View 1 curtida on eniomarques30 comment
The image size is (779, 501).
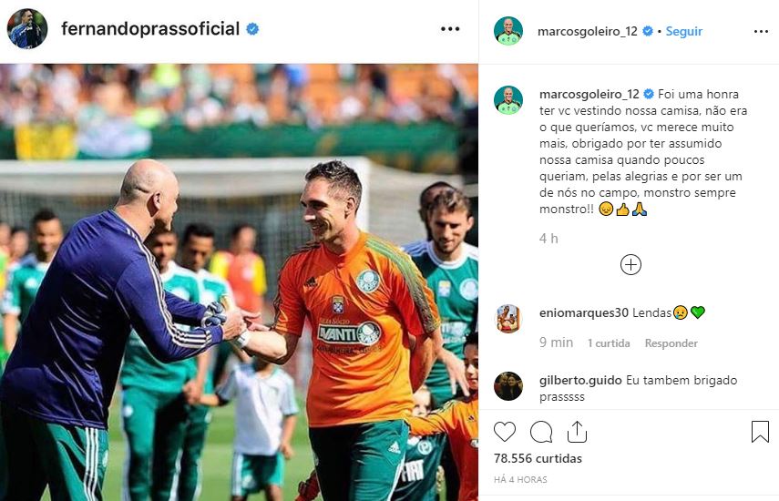pyautogui.click(x=609, y=343)
